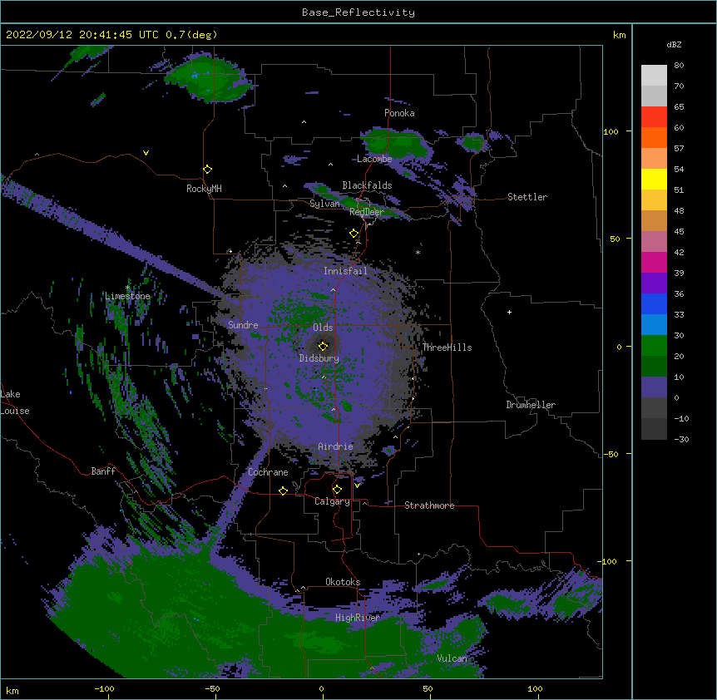Click the yellow diamond marker under Cochrane
The image size is (717, 700).
coord(283,490)
